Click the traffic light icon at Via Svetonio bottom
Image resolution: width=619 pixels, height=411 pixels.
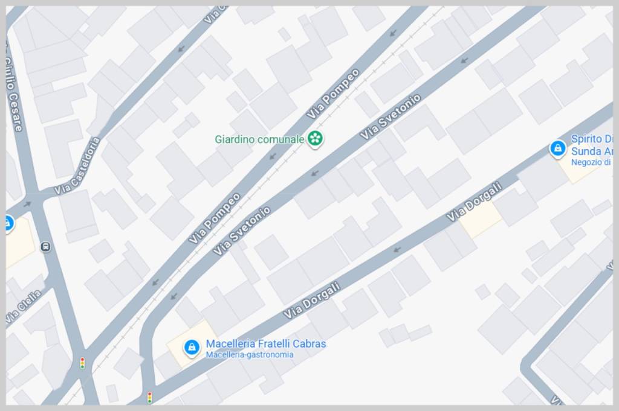click(x=150, y=397)
